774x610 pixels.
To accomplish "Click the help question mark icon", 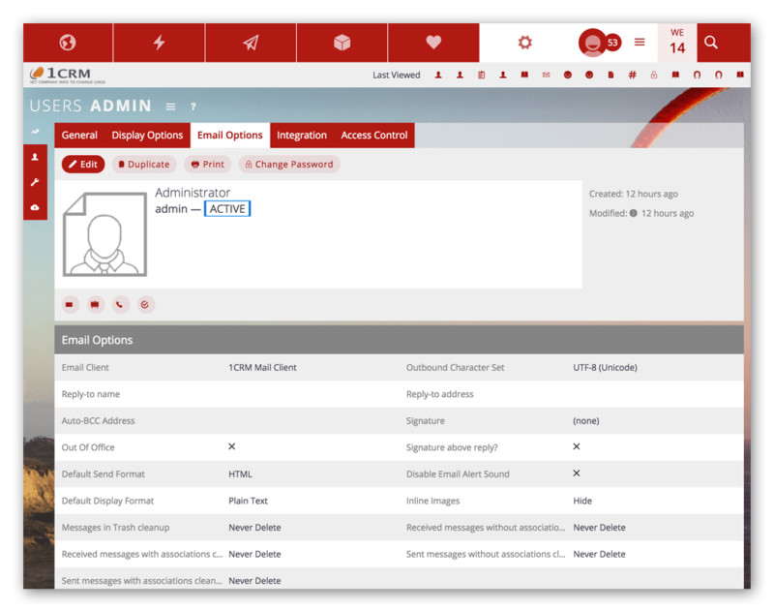I will tap(193, 107).
